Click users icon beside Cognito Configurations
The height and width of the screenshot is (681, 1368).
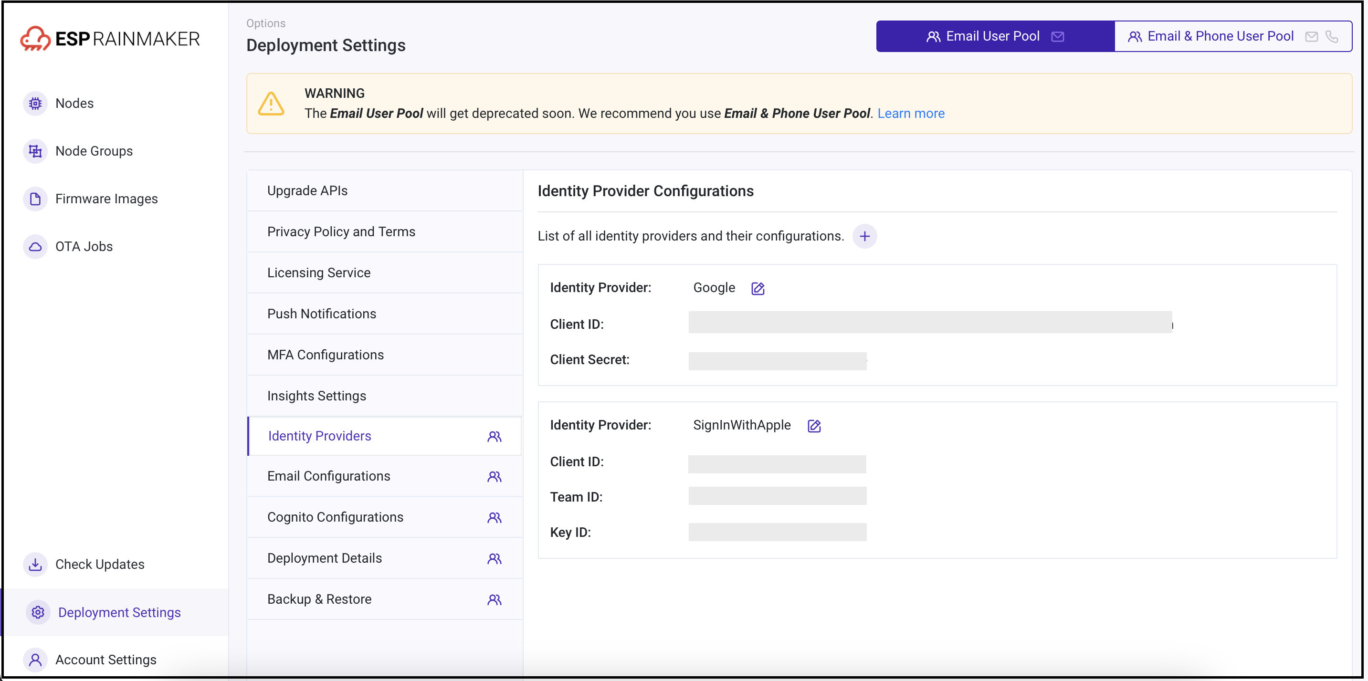(x=495, y=517)
